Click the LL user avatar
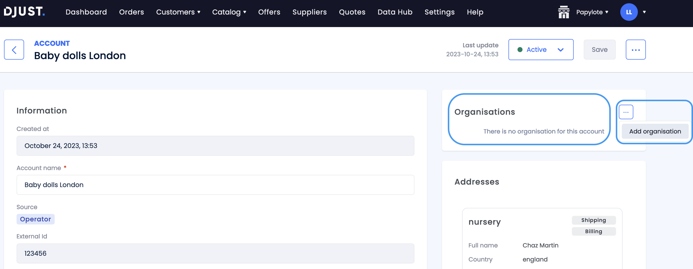Viewport: 693px width, 269px height. (629, 12)
